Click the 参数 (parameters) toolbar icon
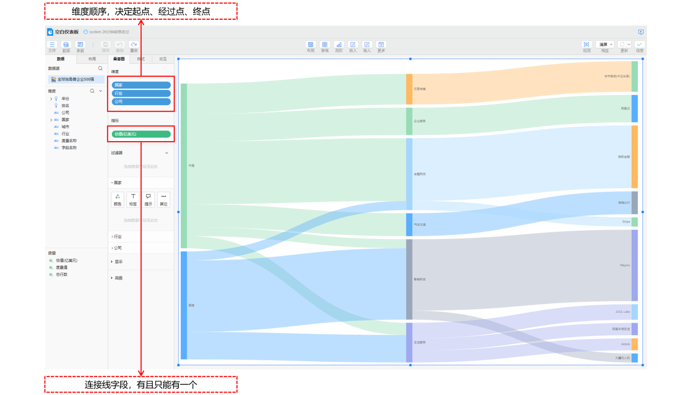The image size is (692, 395). point(80,45)
